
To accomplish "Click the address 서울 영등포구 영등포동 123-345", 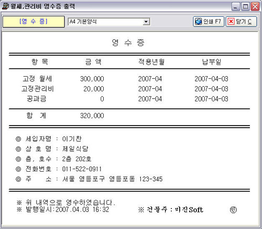I will point(112,179).
